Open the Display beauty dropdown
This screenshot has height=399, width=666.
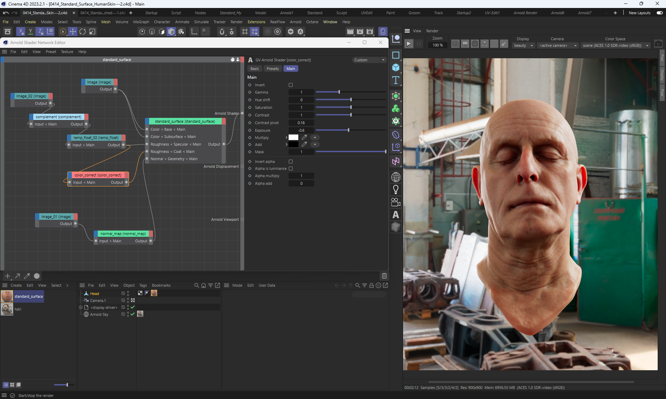pyautogui.click(x=523, y=45)
